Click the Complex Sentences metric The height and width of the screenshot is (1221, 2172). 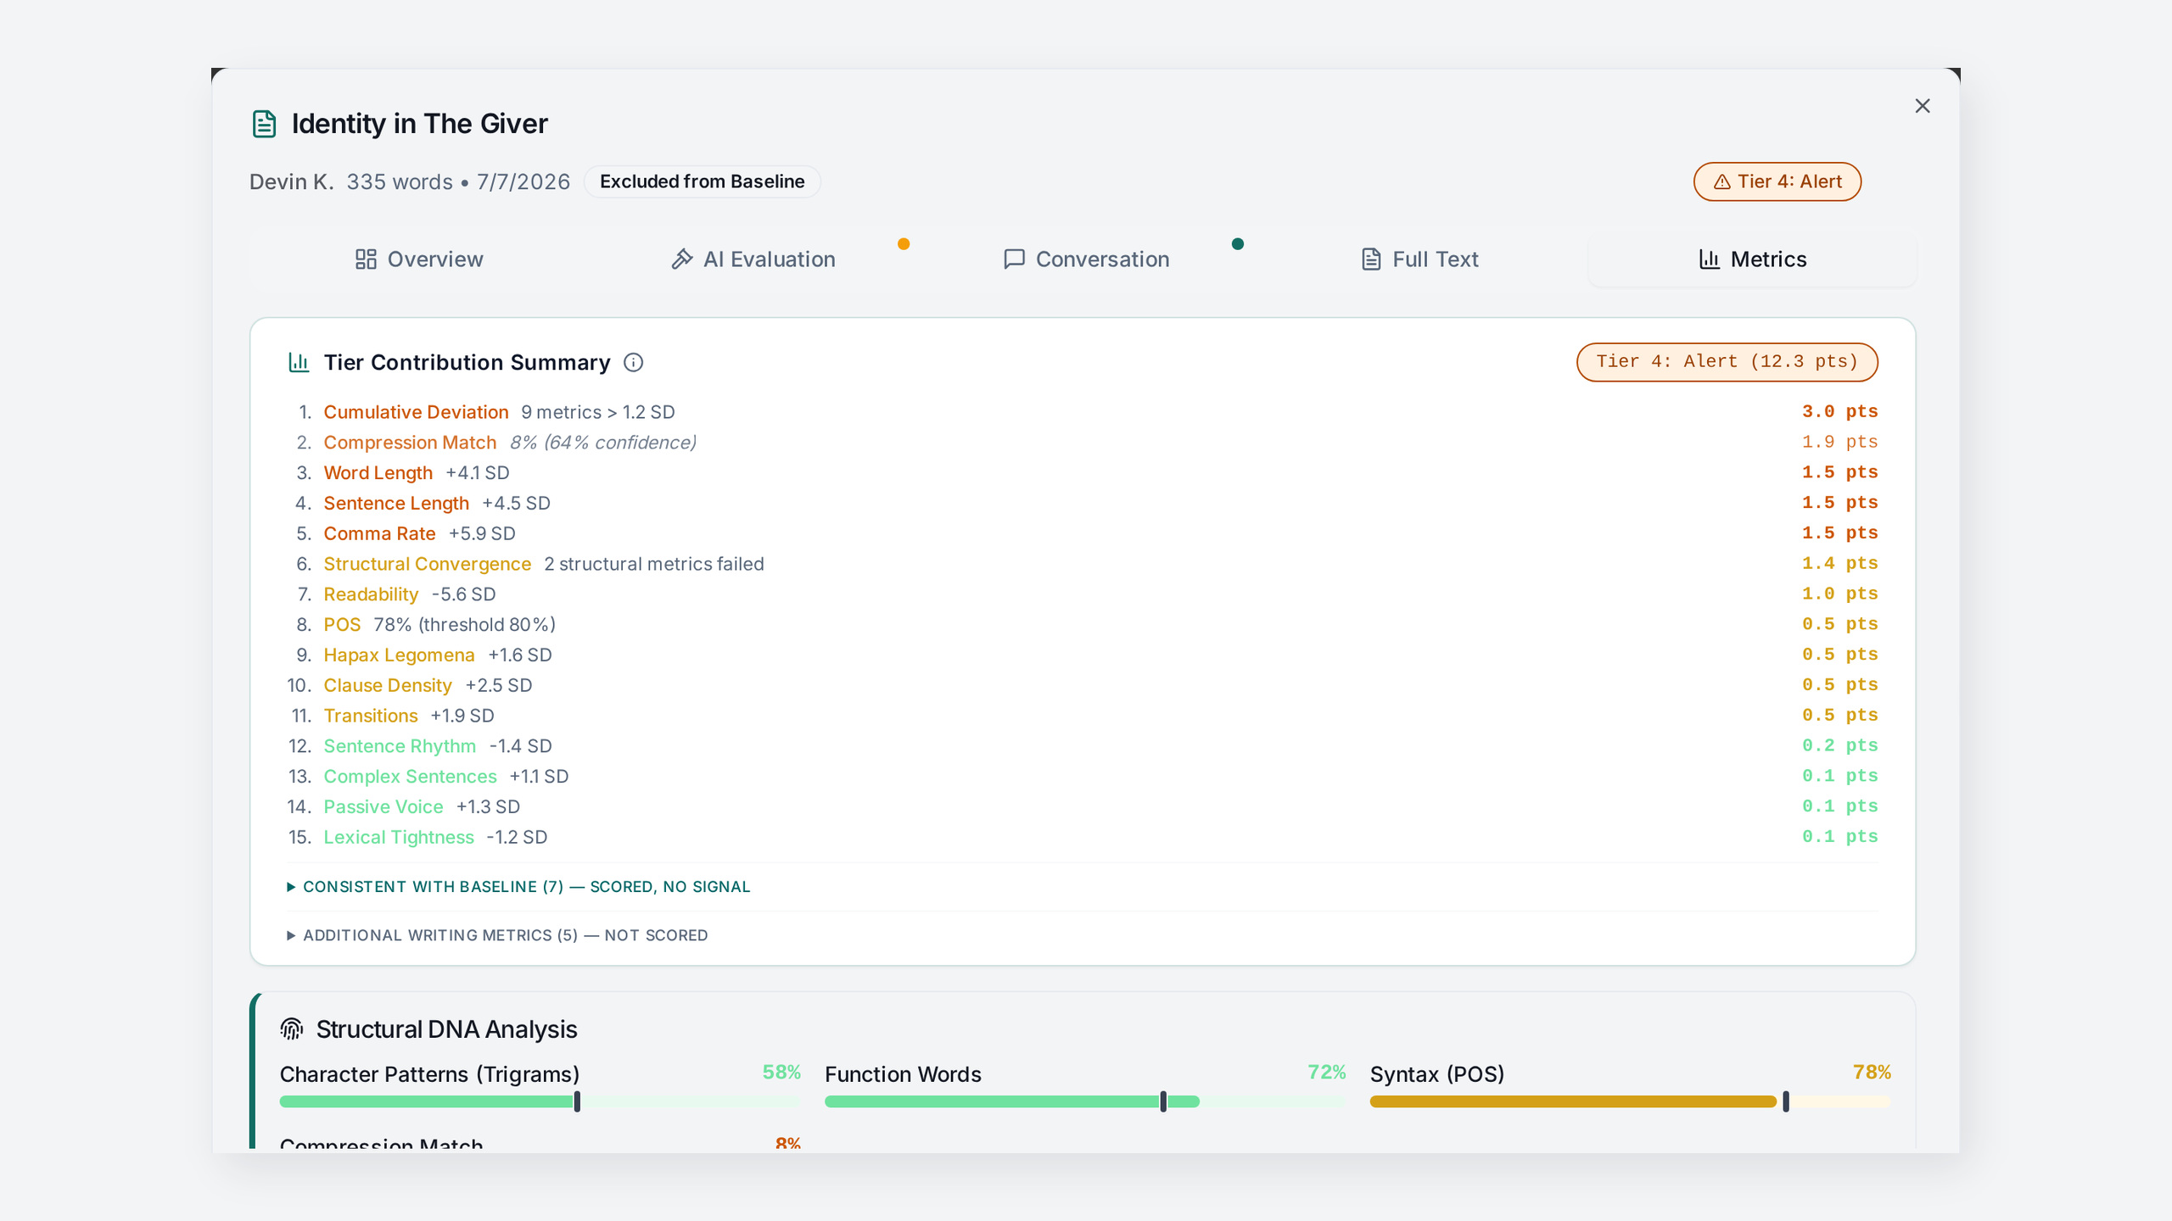pyautogui.click(x=410, y=777)
